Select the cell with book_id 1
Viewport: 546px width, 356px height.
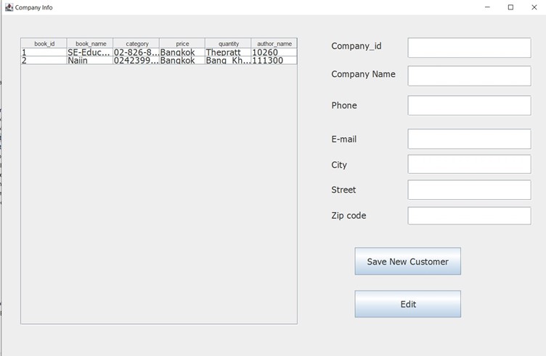(44, 52)
